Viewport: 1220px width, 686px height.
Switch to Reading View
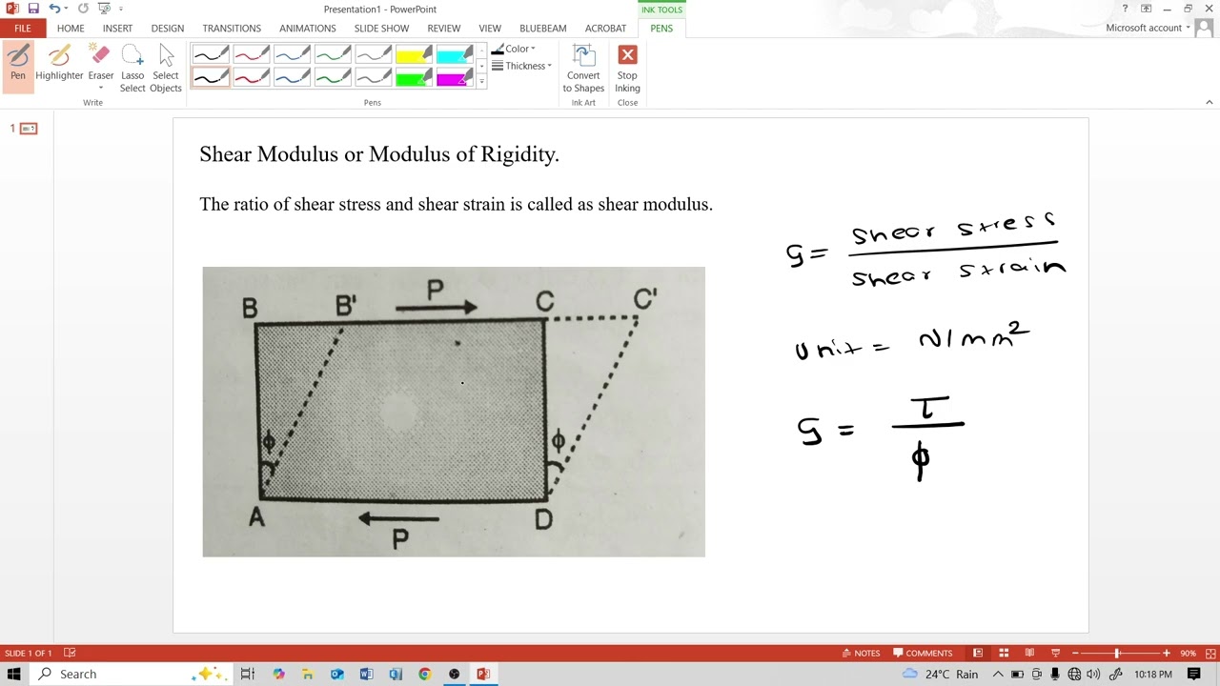tap(1029, 653)
